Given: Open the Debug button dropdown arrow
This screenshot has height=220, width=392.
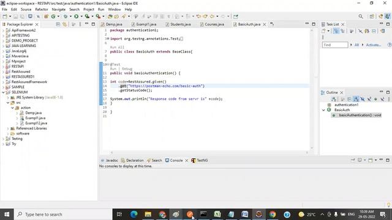Looking at the screenshot, I should coord(71,16).
